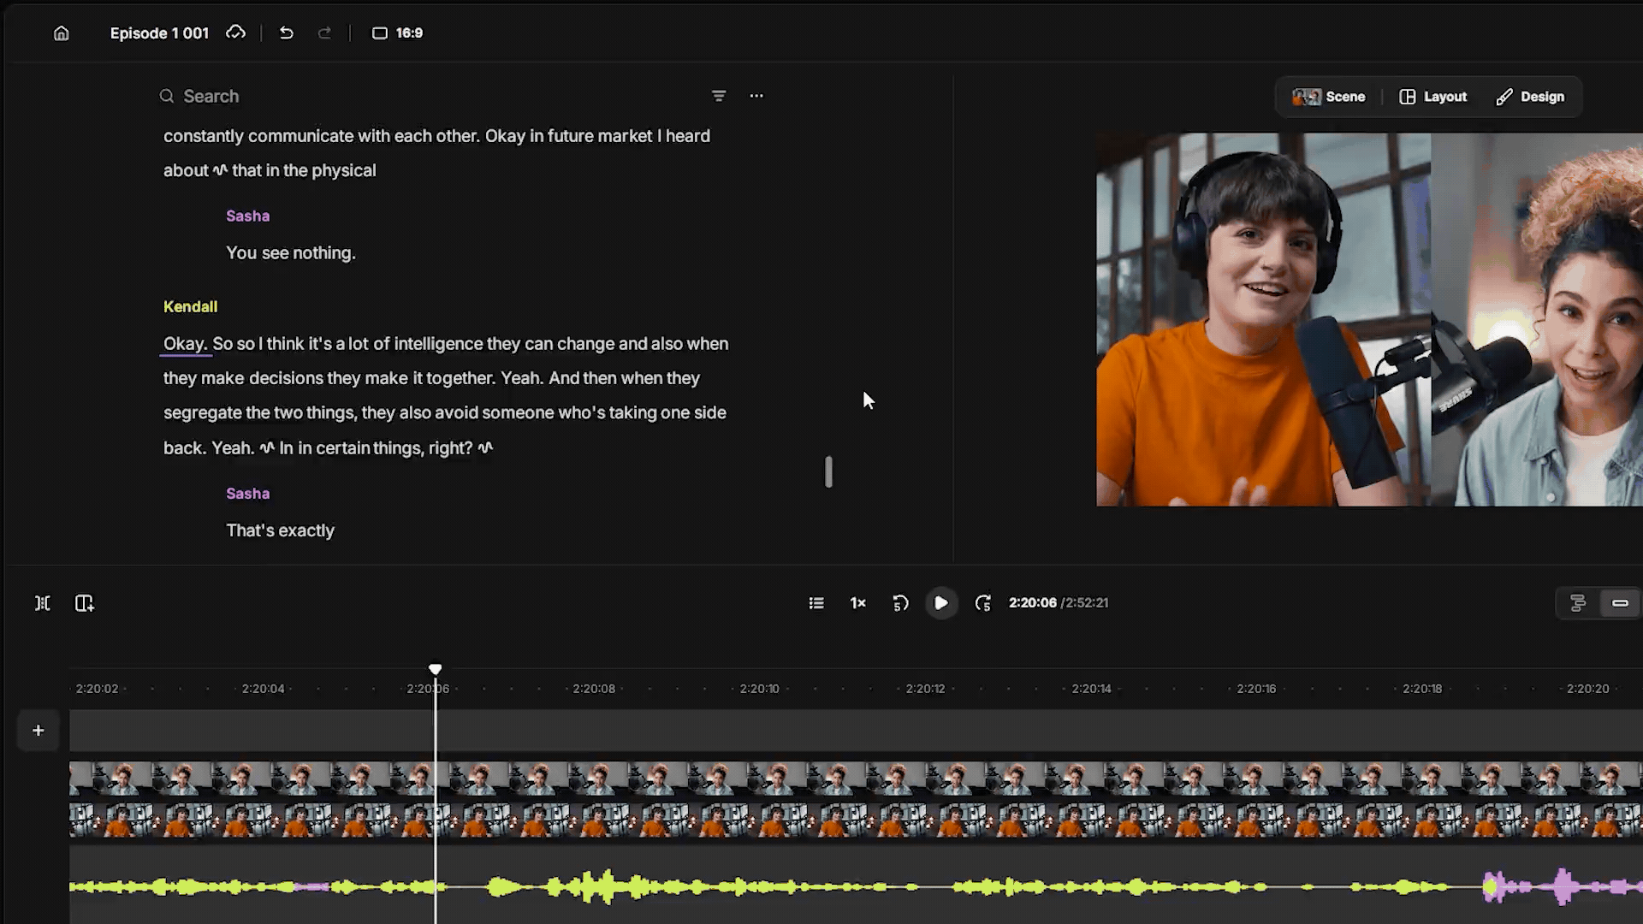The width and height of the screenshot is (1643, 924).
Task: Click the 2:20:06 current timecode
Action: click(x=1032, y=603)
